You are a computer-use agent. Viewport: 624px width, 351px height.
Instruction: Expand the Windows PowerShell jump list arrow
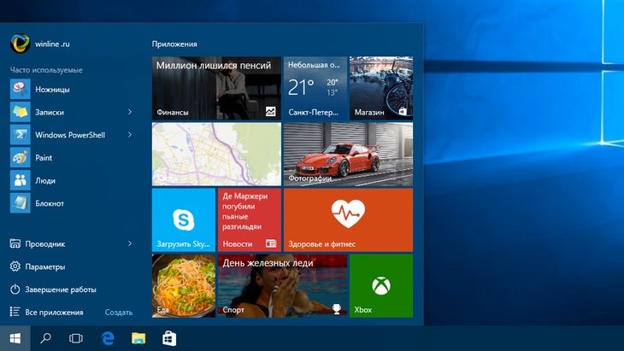point(130,135)
